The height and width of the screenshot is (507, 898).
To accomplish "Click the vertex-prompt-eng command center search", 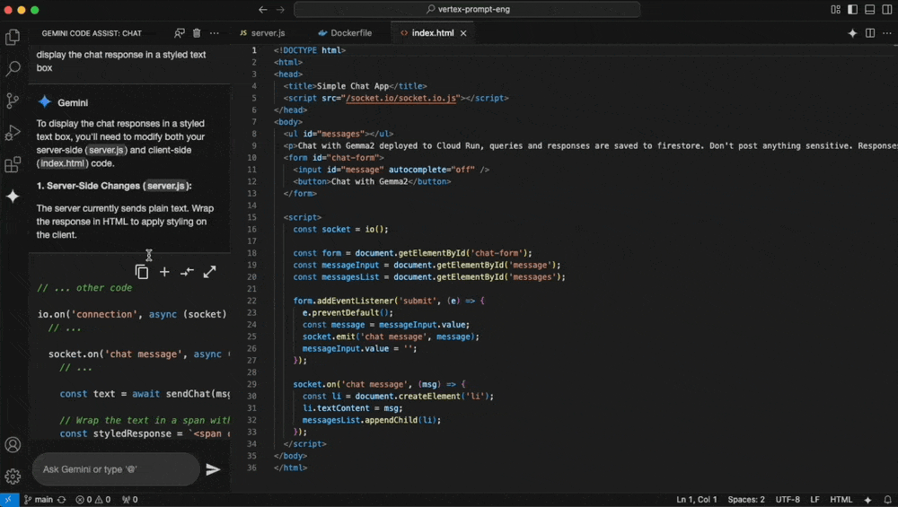I will tap(467, 9).
